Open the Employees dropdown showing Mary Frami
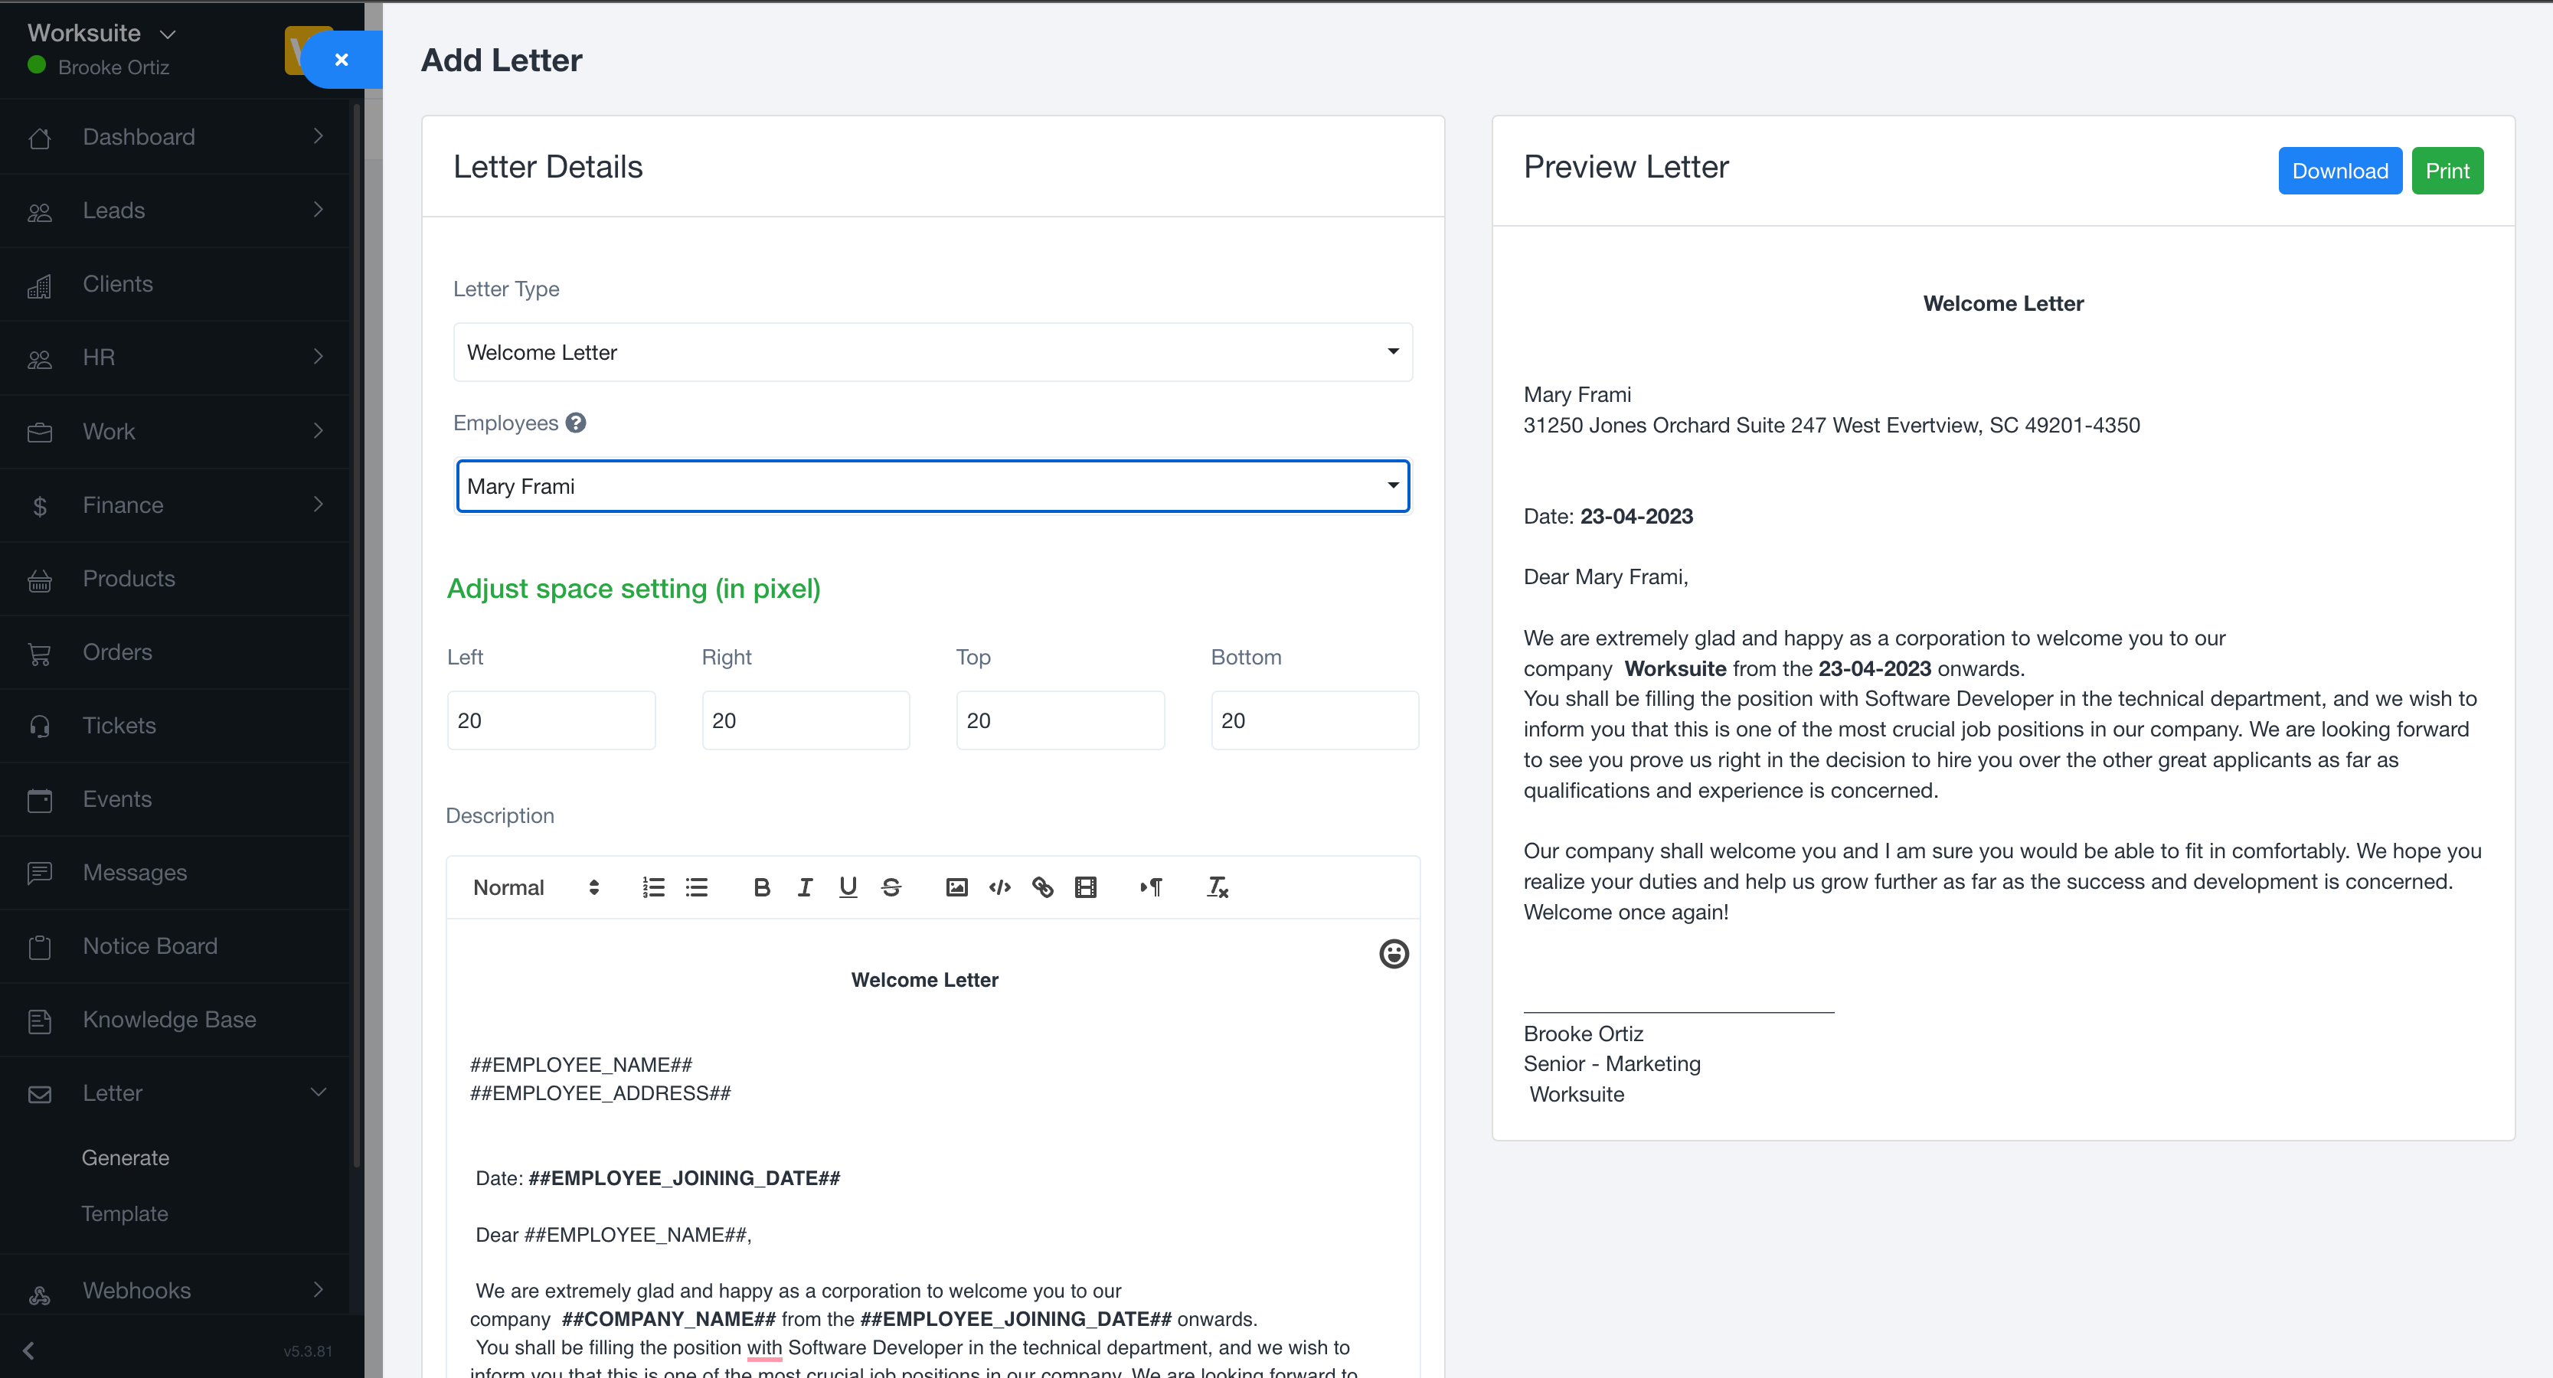2553x1378 pixels. pyautogui.click(x=932, y=485)
